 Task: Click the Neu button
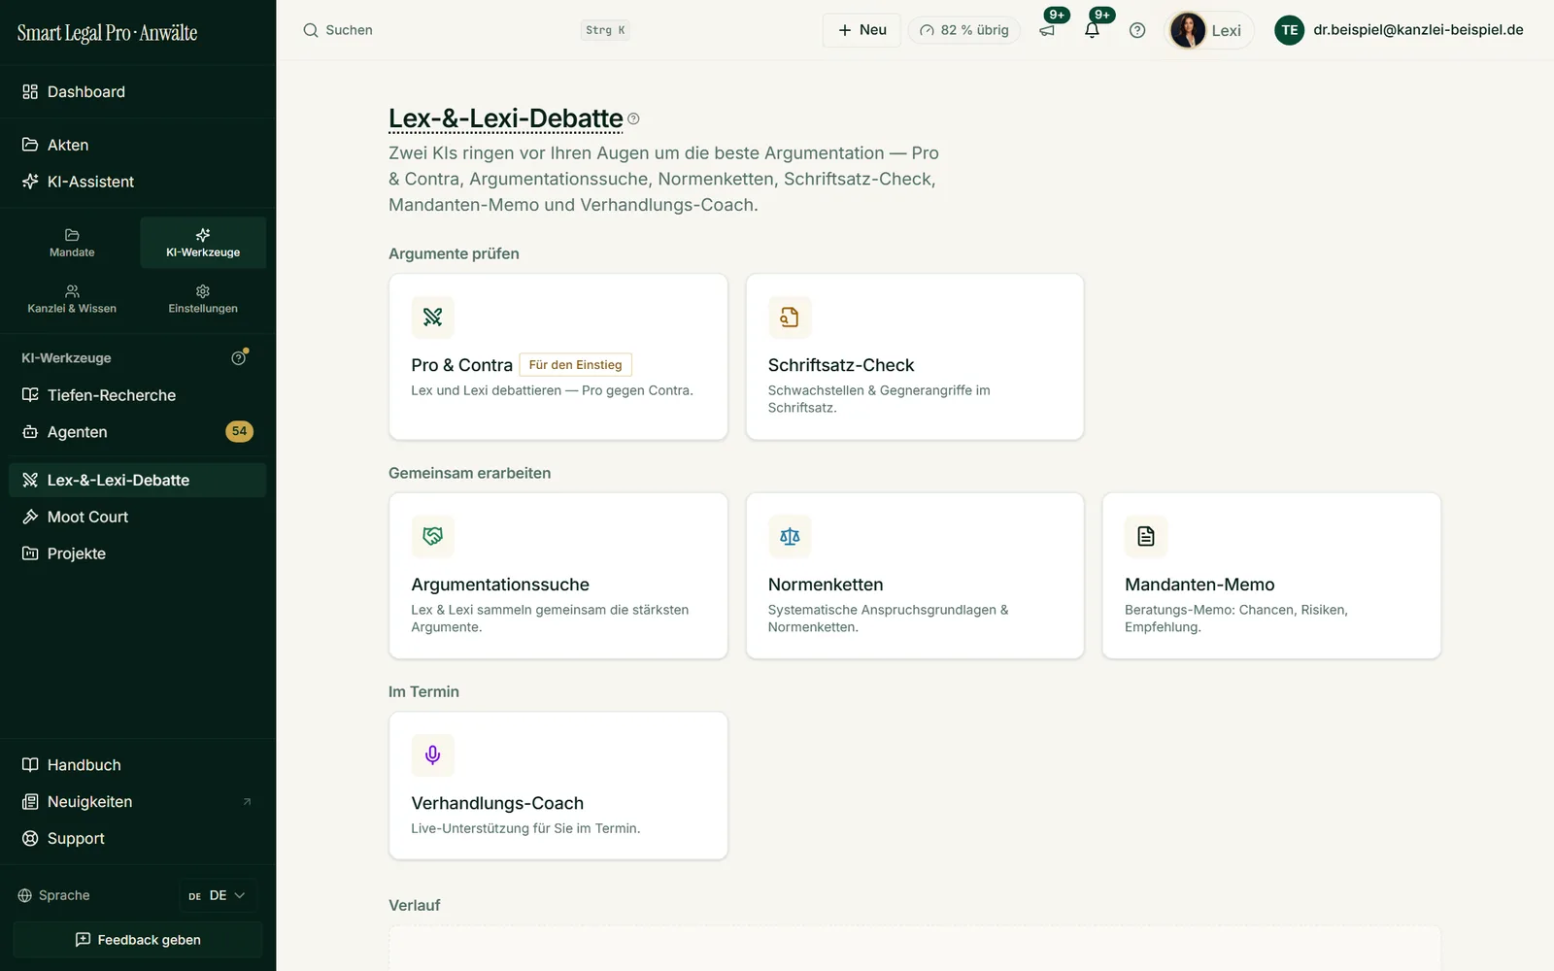861,30
